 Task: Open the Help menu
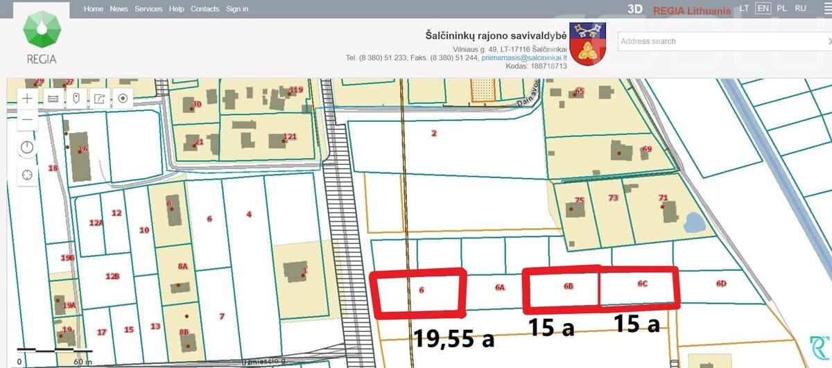(x=177, y=9)
